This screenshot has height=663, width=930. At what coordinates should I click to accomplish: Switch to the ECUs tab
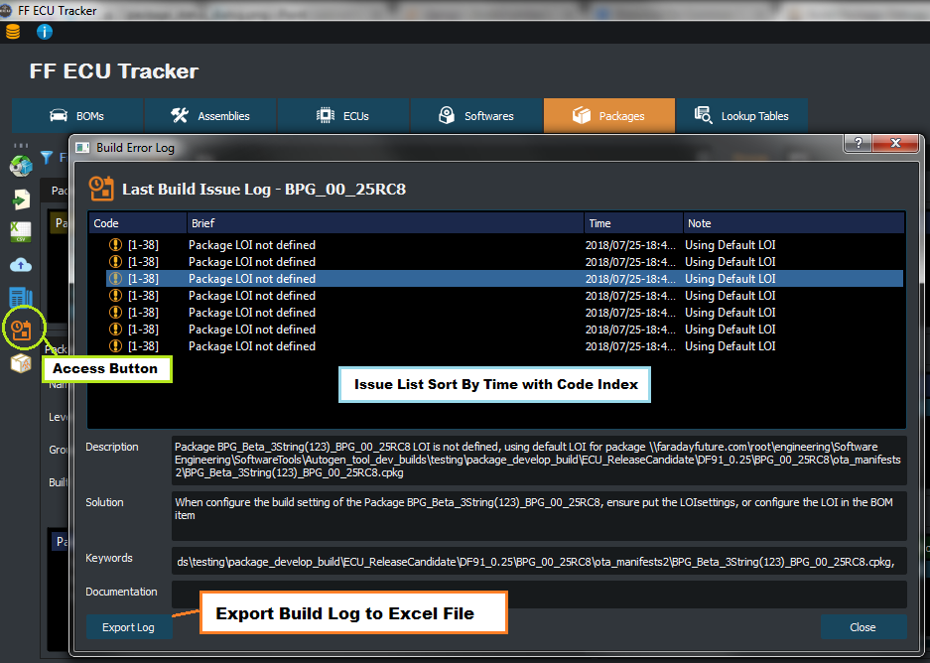tap(343, 116)
